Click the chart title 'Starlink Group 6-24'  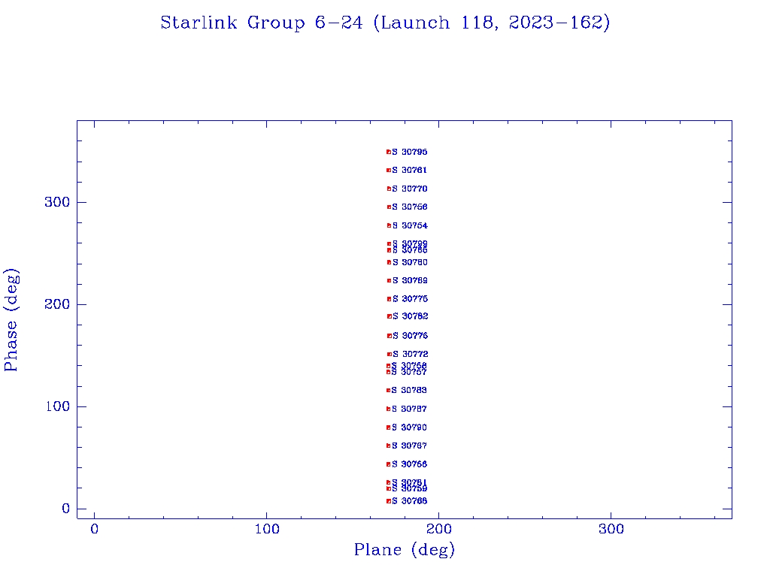(x=261, y=23)
